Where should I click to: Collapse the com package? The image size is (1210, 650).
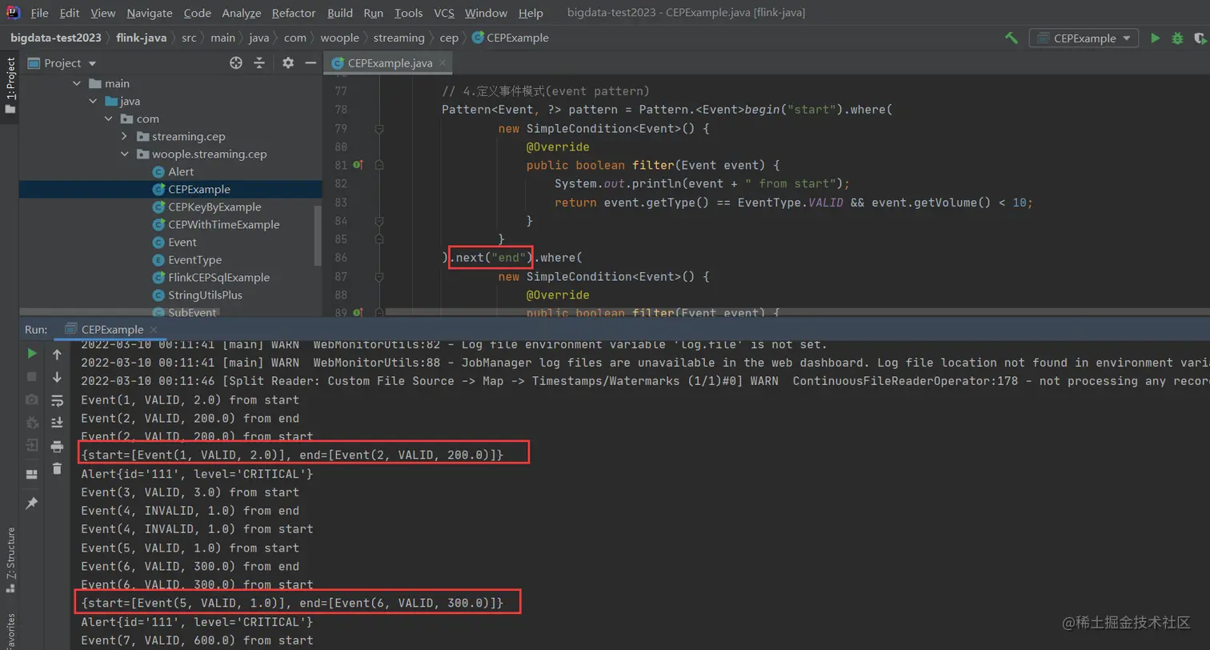click(109, 118)
